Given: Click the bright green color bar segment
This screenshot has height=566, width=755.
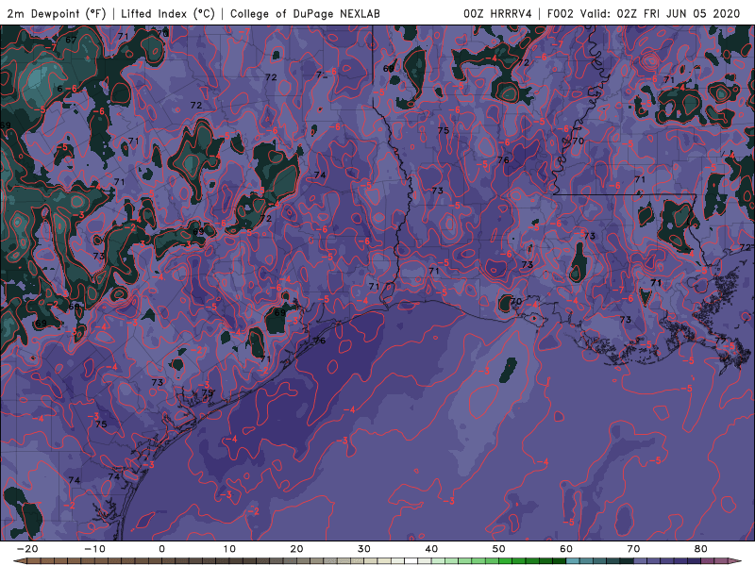Looking at the screenshot, I should 506,561.
